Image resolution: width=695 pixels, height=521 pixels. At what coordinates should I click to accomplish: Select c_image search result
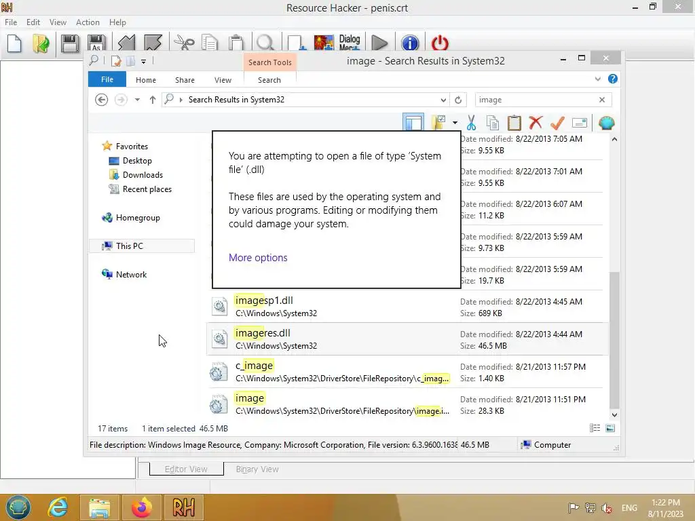pos(407,372)
